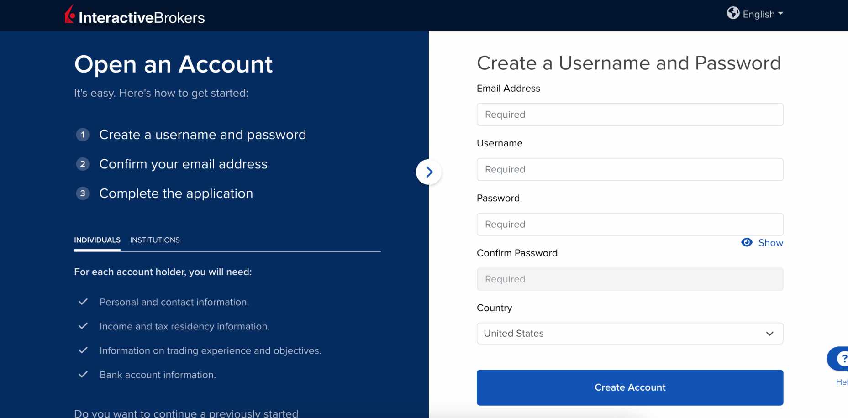848x418 pixels.
Task: Click 'Personal and contact information.' text
Action: point(174,302)
